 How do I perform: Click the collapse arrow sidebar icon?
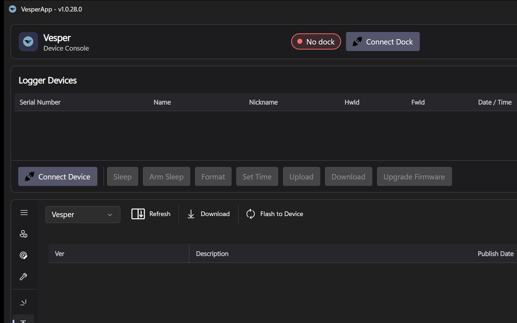point(24,303)
